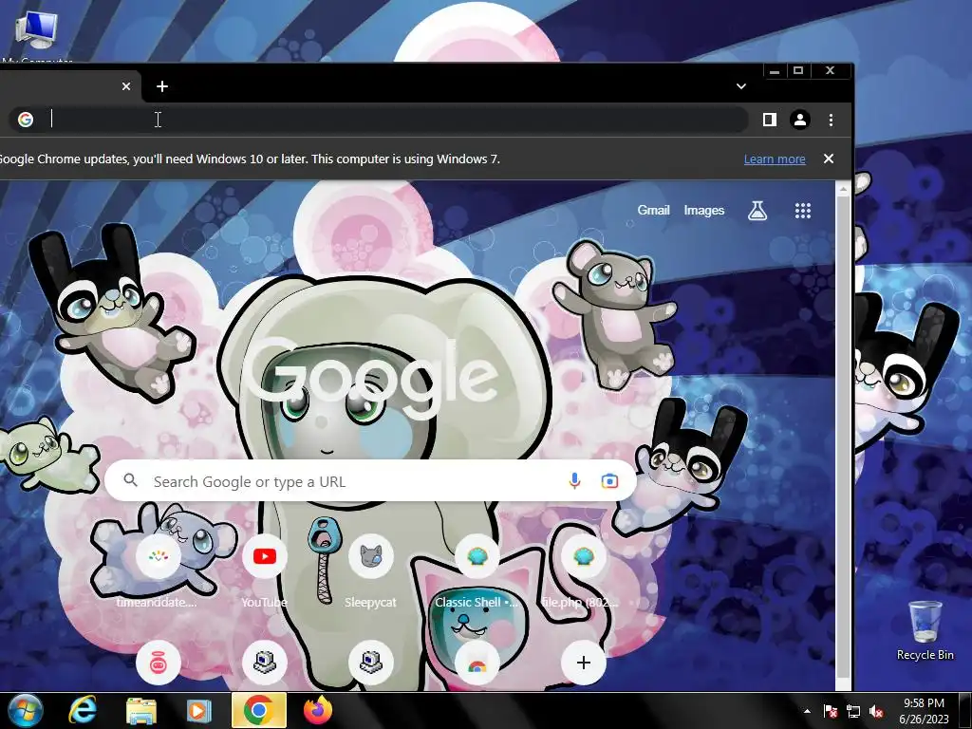Open a new tab with plus button
Image resolution: width=972 pixels, height=729 pixels.
coord(161,86)
